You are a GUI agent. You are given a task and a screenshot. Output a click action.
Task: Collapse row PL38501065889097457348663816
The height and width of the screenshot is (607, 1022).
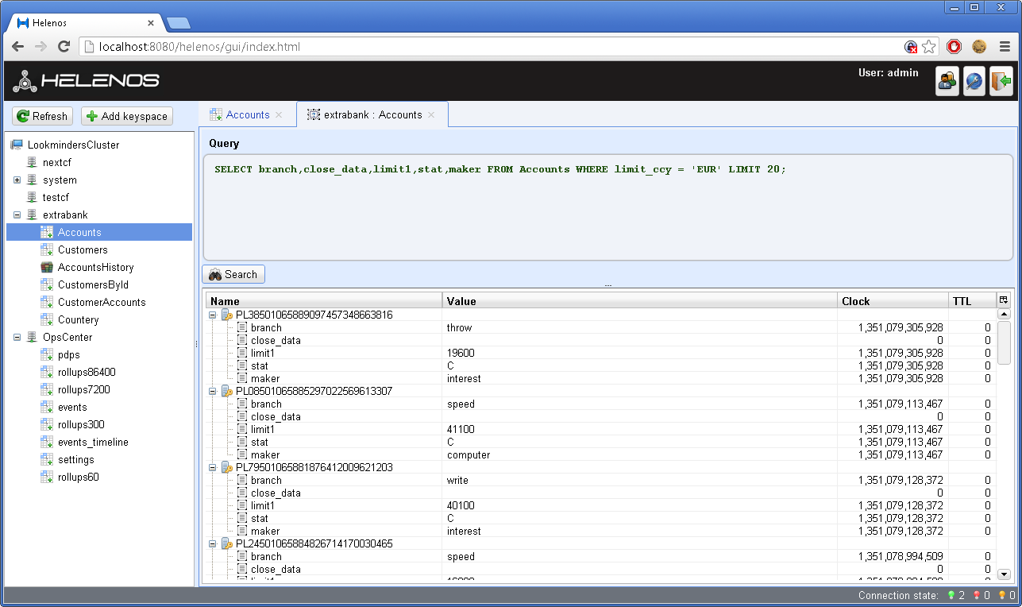pyautogui.click(x=212, y=315)
